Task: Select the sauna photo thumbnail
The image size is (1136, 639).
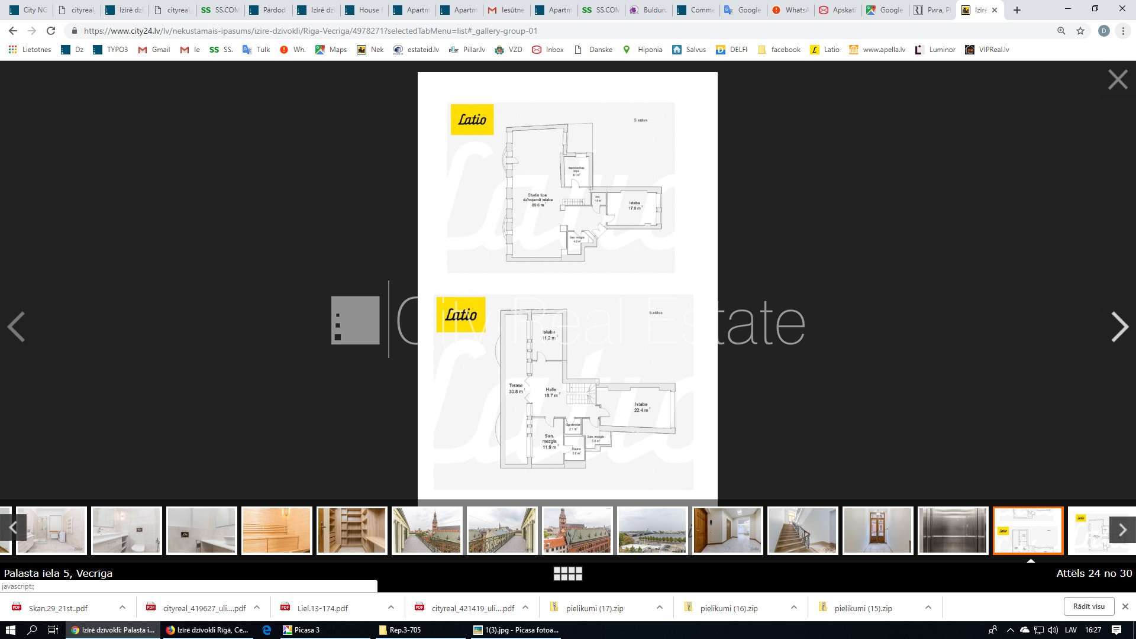Action: pos(276,530)
